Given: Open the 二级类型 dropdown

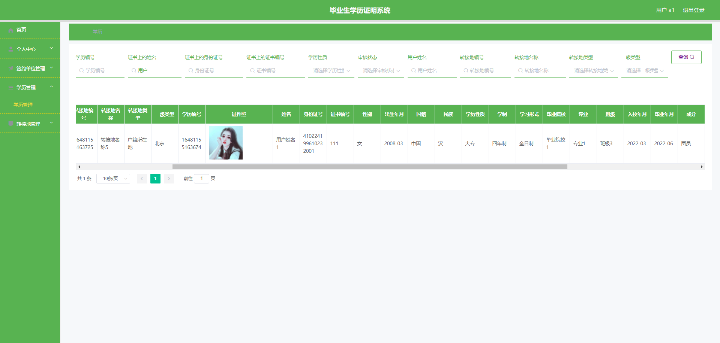Looking at the screenshot, I should [x=645, y=70].
